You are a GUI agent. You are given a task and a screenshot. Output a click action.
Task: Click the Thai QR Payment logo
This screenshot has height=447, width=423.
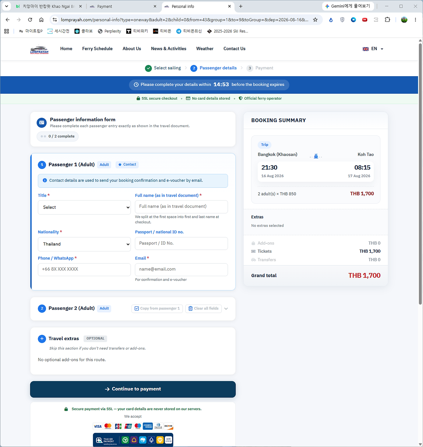pyautogui.click(x=105, y=440)
